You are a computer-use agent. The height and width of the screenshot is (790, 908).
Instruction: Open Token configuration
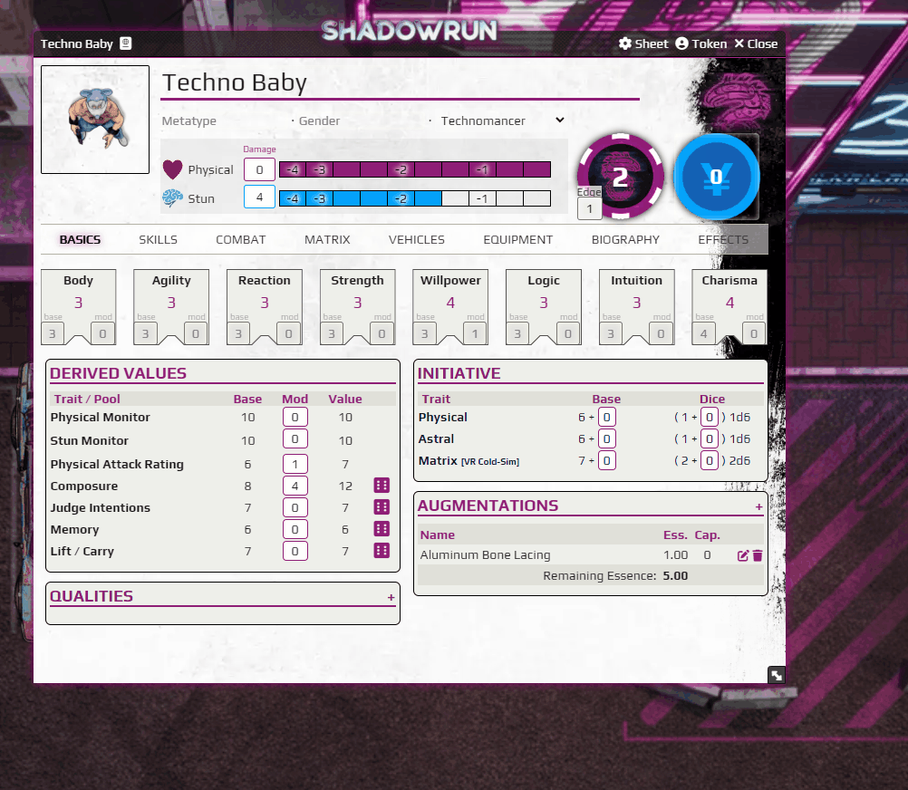coord(700,44)
